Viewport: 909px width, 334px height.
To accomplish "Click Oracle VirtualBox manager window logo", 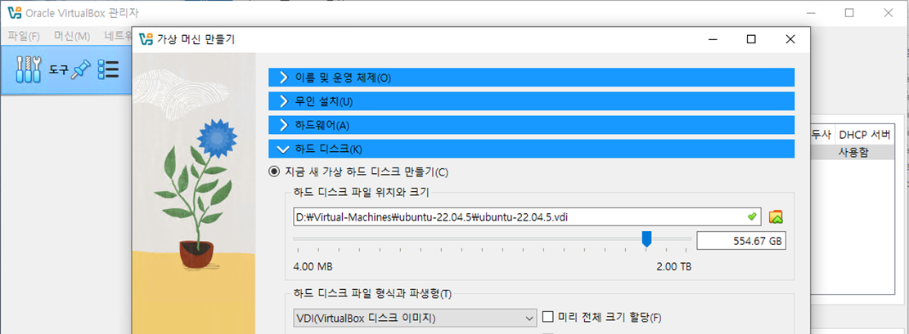I will coord(15,13).
